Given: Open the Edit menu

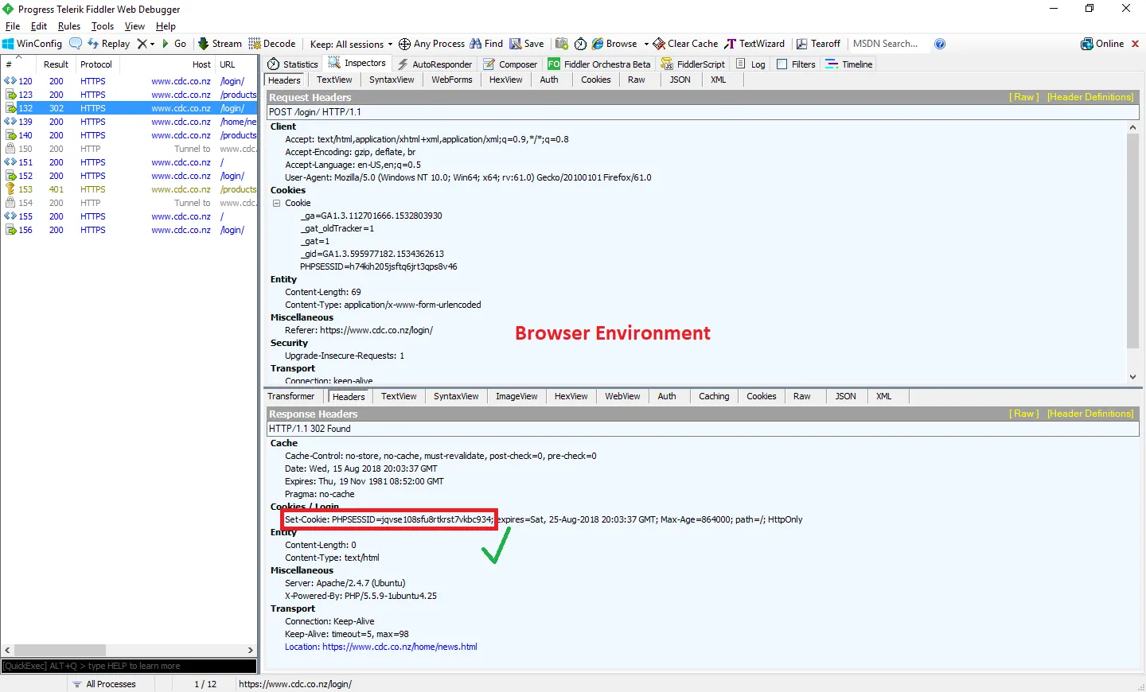Looking at the screenshot, I should [39, 26].
